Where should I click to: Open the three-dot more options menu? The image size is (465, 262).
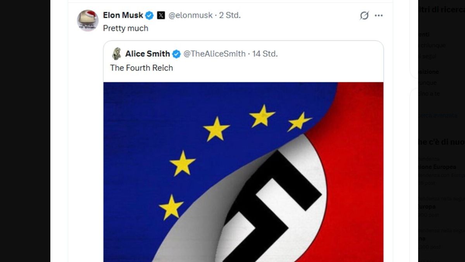[x=379, y=16]
